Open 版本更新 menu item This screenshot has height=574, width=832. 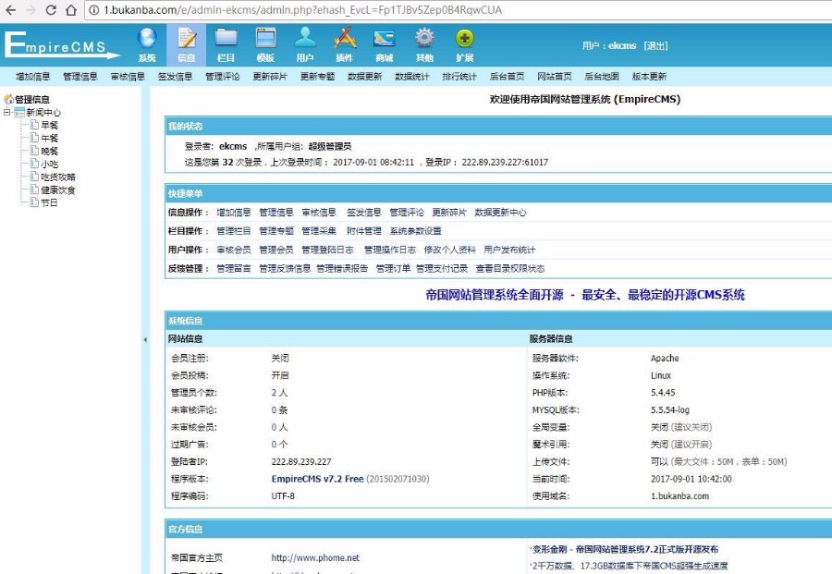tap(649, 77)
